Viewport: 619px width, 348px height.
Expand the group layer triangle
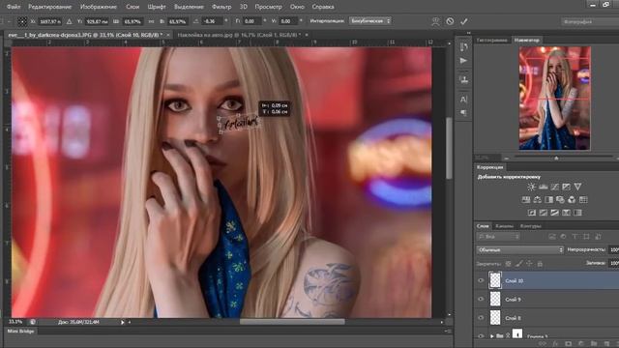[492, 336]
